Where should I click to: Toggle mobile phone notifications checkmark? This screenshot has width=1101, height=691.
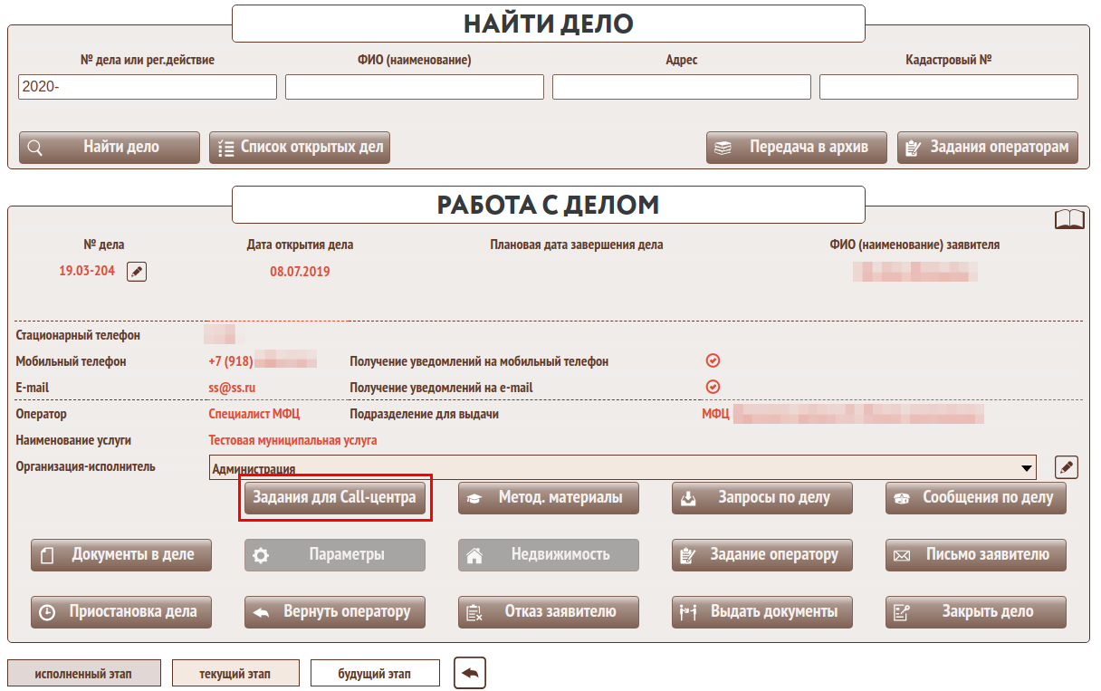[x=713, y=360]
